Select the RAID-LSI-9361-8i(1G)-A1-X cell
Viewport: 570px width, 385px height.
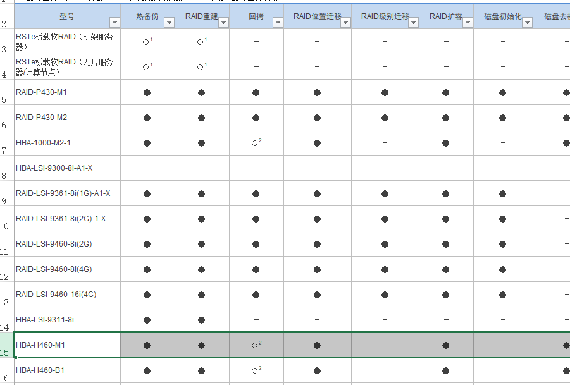click(x=67, y=193)
